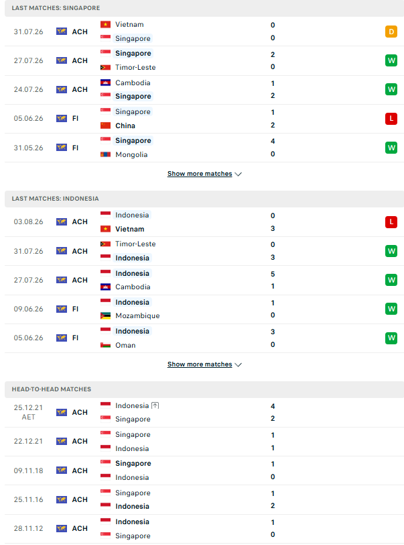404x545 pixels.
Task: Select the China team name
Action: [125, 126]
